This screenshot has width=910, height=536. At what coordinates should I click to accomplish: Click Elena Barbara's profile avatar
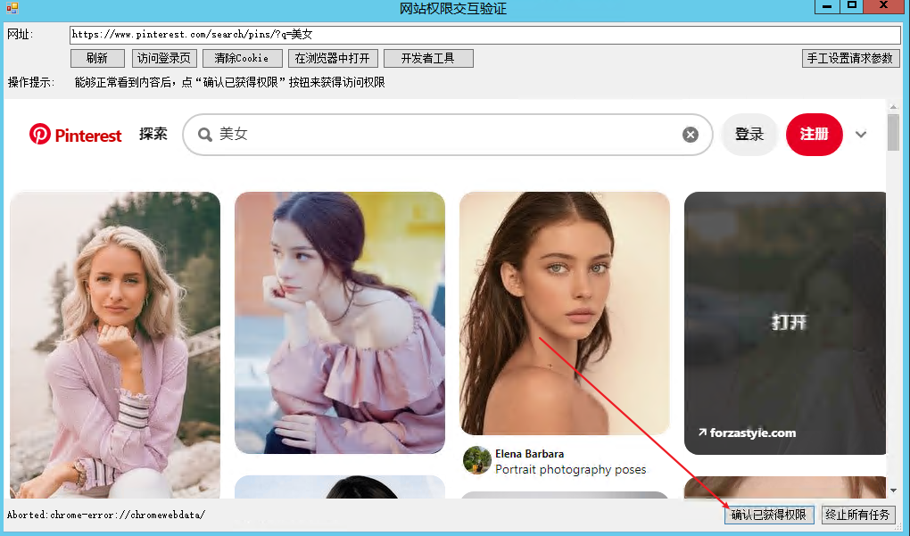point(477,460)
